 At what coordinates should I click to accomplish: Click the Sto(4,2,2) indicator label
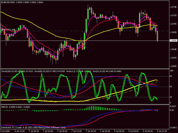(71, 71)
